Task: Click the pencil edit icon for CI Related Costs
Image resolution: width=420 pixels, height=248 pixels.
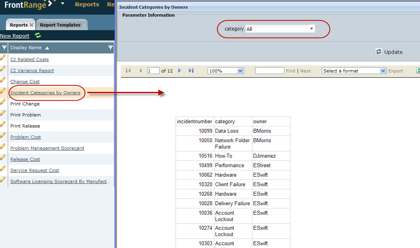Action: click(3, 57)
